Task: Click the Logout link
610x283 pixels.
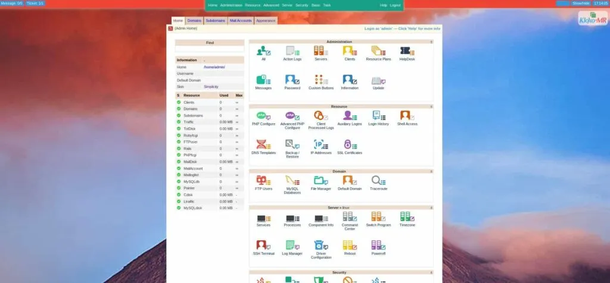Action: point(395,5)
